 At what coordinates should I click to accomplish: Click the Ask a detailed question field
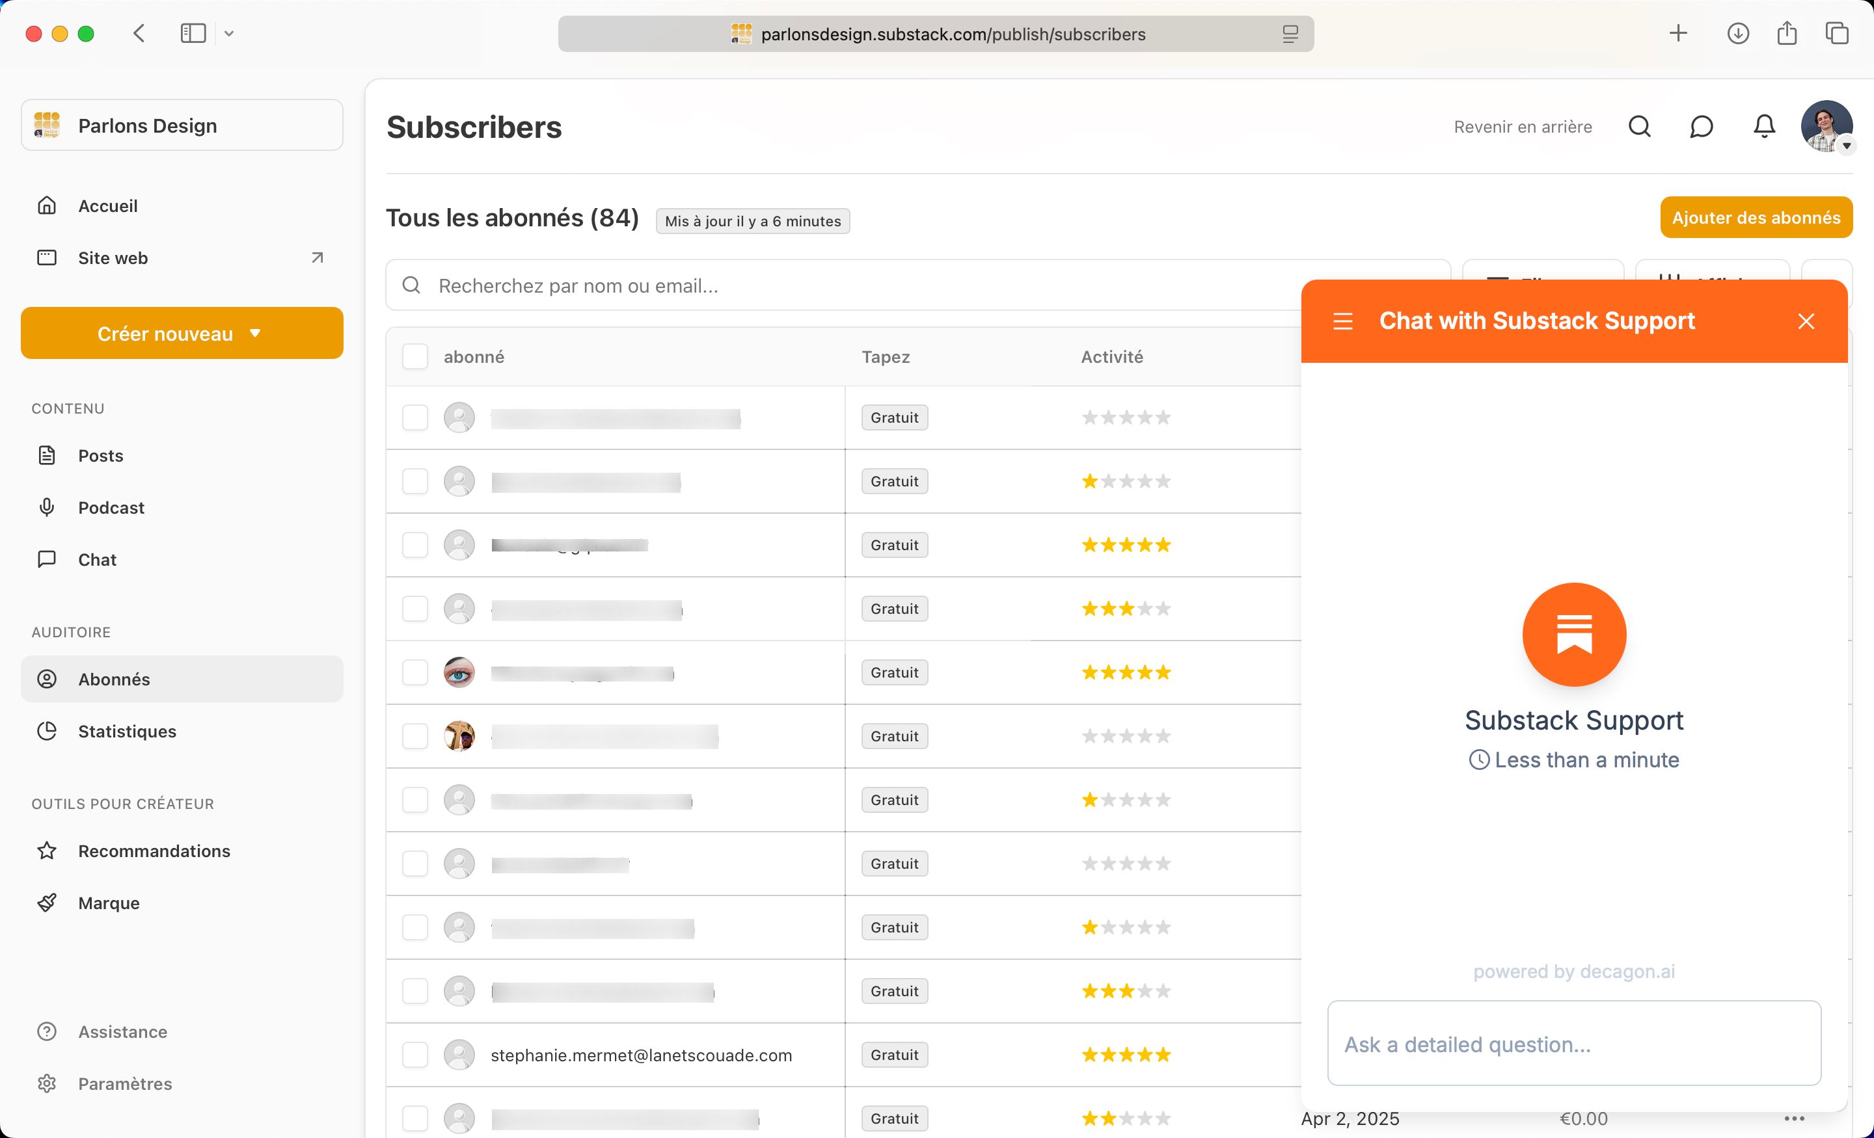[1574, 1043]
